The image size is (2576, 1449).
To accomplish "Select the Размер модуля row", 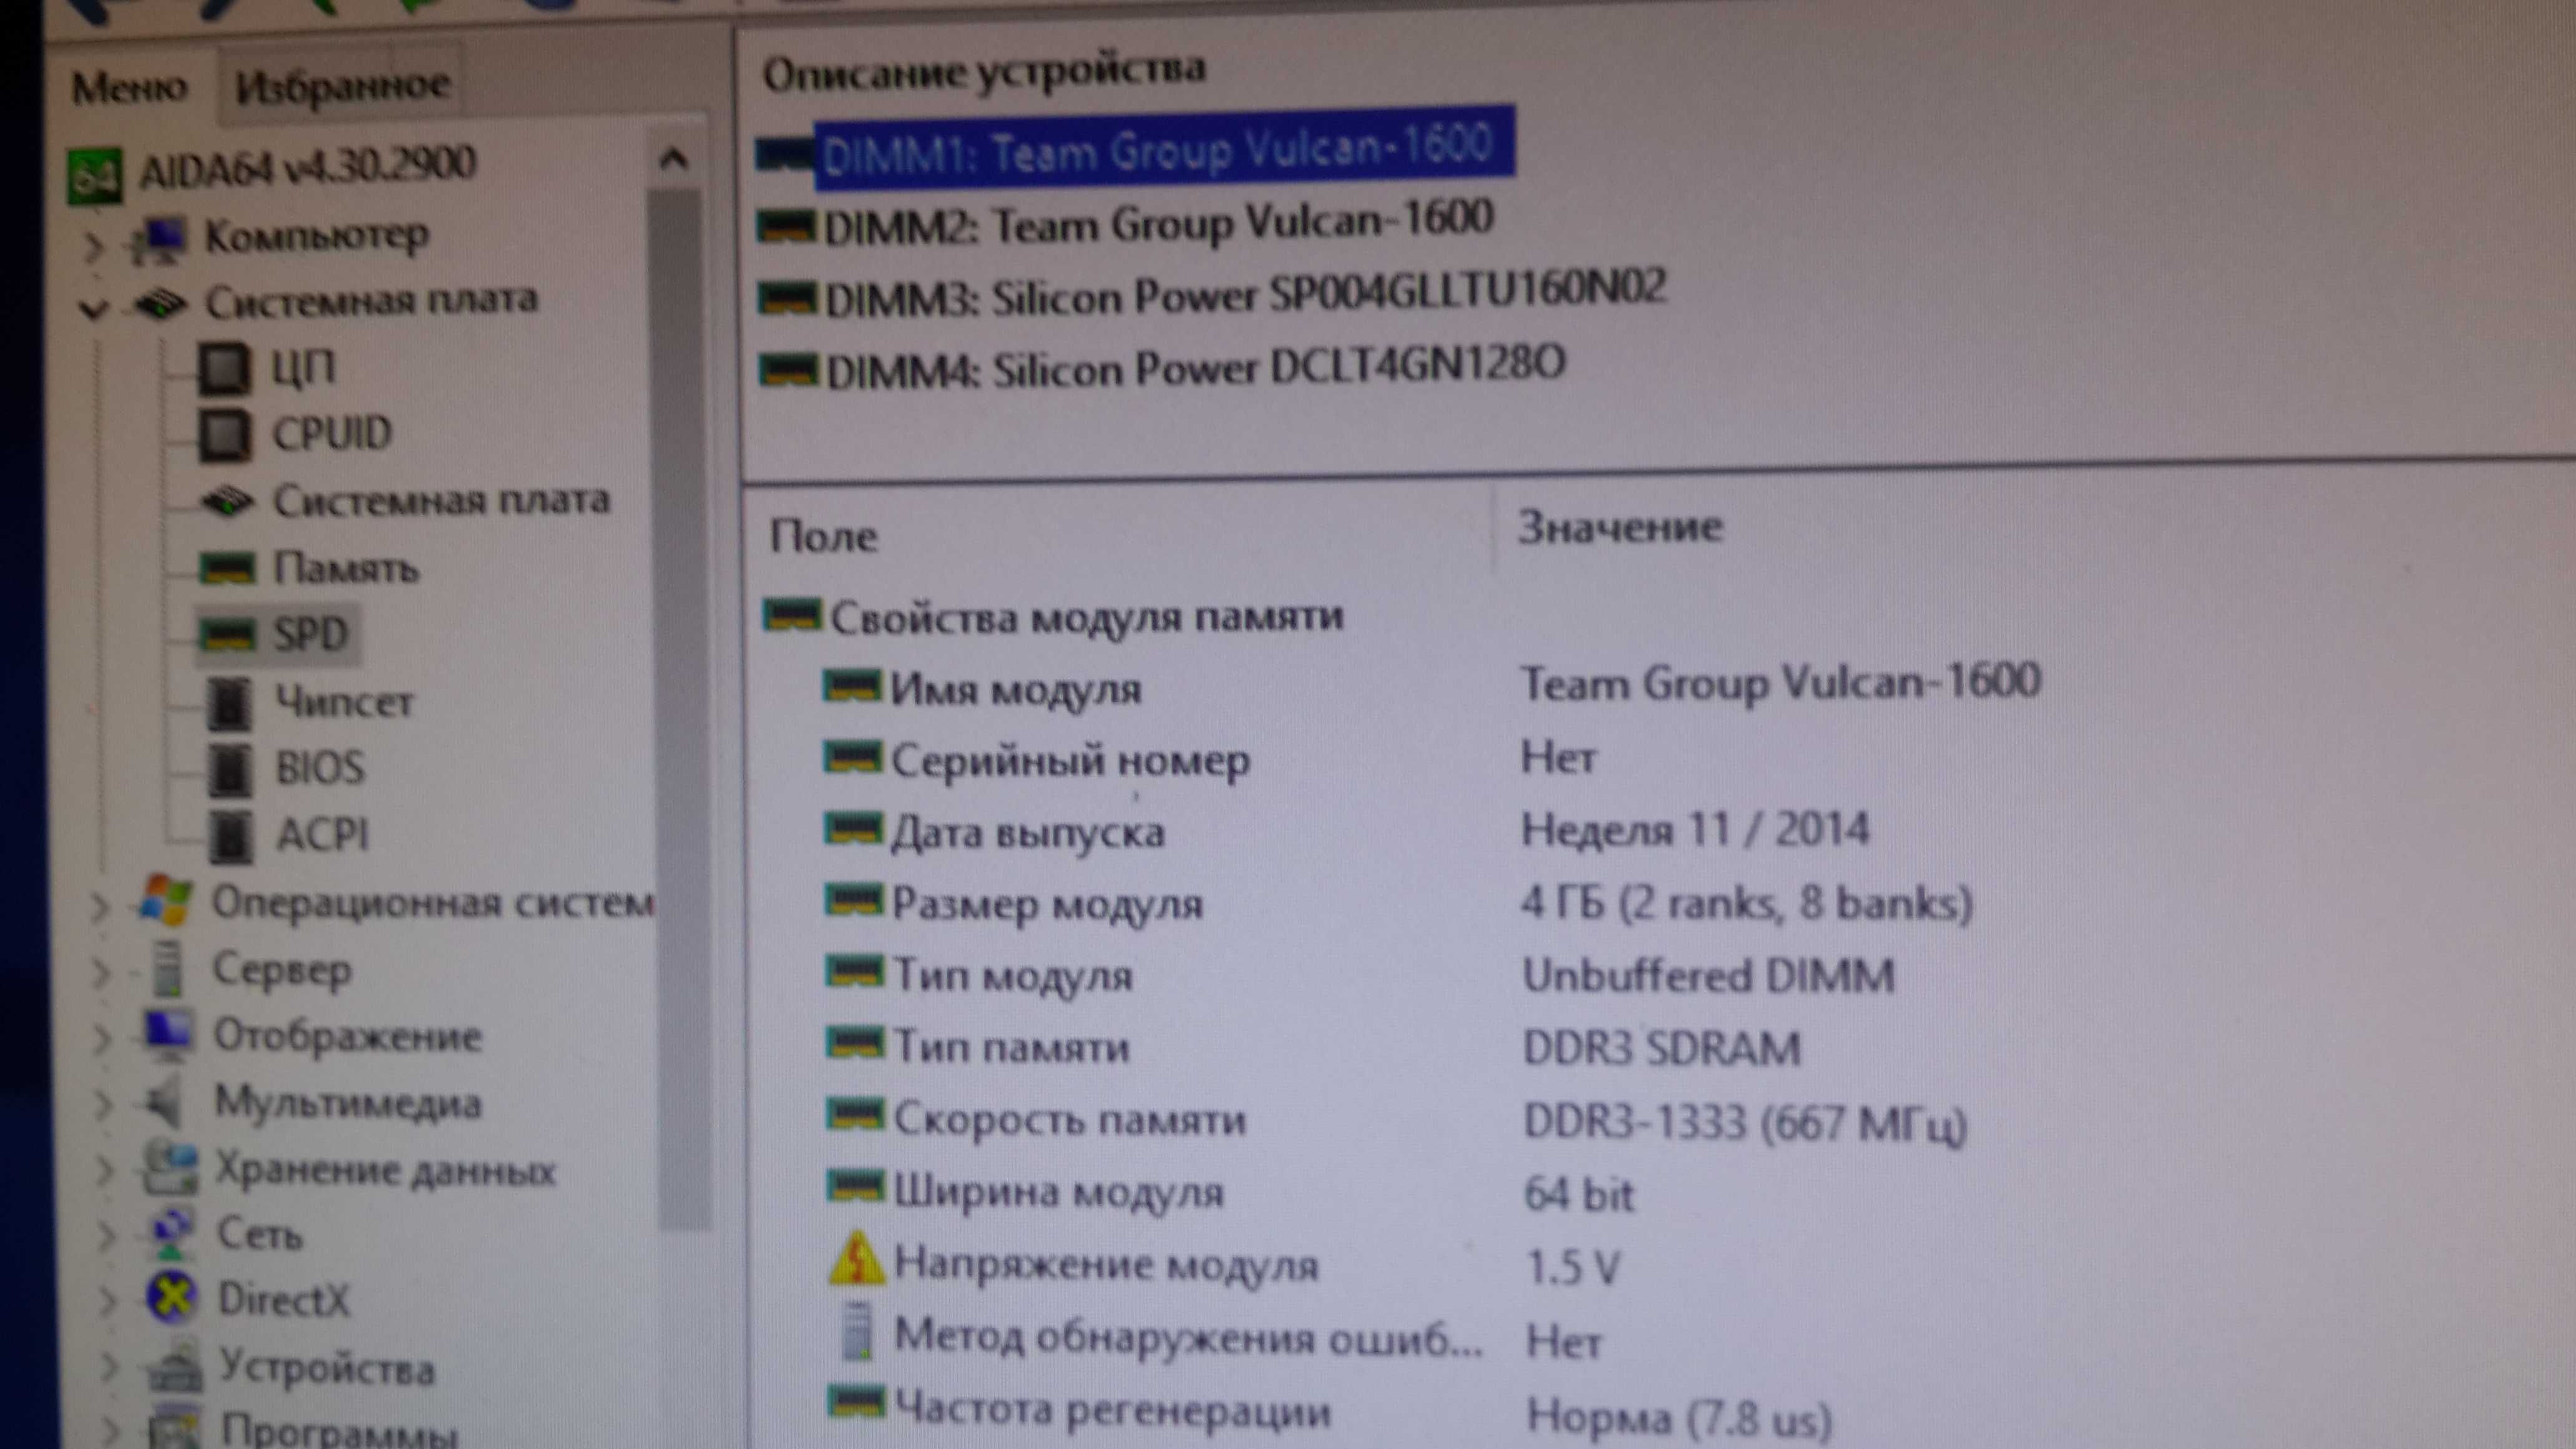I will [x=1398, y=903].
